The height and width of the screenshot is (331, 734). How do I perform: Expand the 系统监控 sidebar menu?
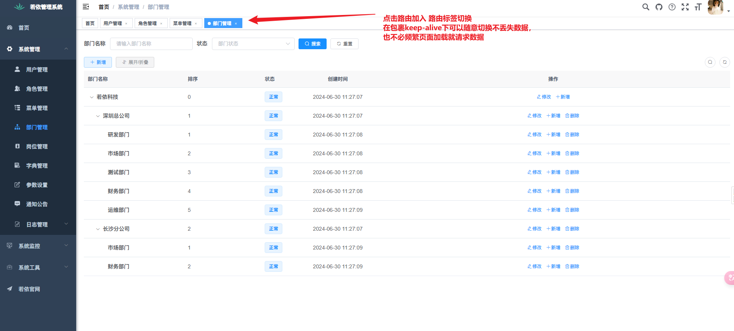[x=38, y=246]
